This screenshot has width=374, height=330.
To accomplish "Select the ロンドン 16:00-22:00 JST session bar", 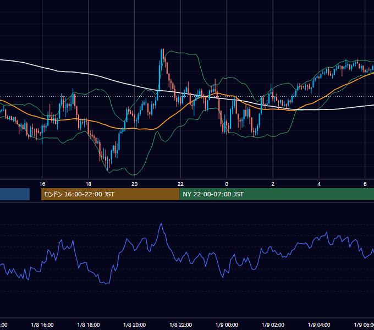I will click(110, 194).
